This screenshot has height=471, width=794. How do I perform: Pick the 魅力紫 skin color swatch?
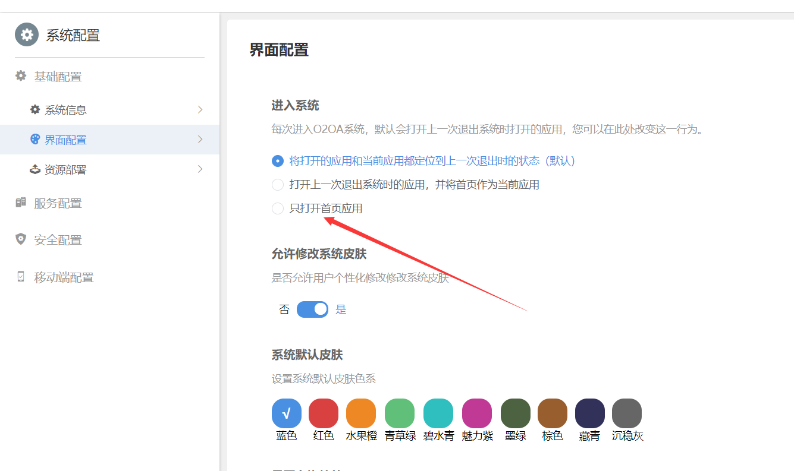click(x=477, y=413)
